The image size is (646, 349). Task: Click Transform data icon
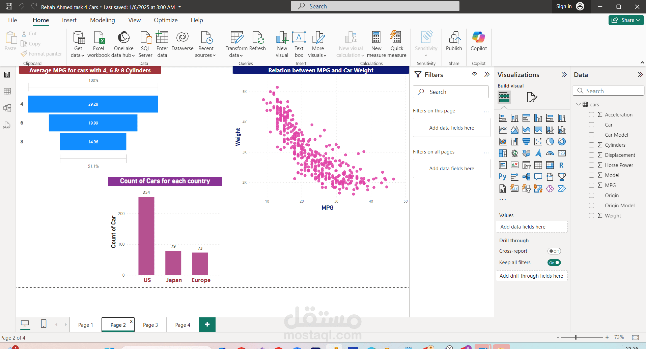pyautogui.click(x=236, y=37)
